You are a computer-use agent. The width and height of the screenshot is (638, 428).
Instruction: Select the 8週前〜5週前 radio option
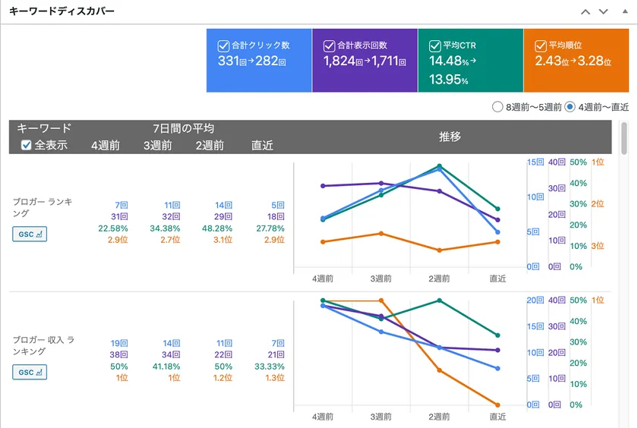(x=497, y=107)
